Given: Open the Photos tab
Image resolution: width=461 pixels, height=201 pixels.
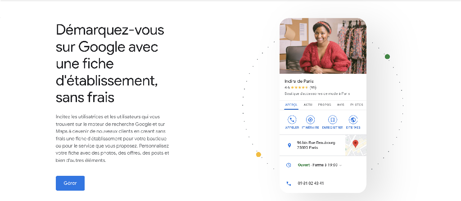Looking at the screenshot, I should click(357, 105).
